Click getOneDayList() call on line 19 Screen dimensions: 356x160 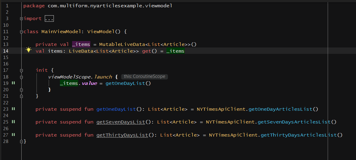click(128, 83)
